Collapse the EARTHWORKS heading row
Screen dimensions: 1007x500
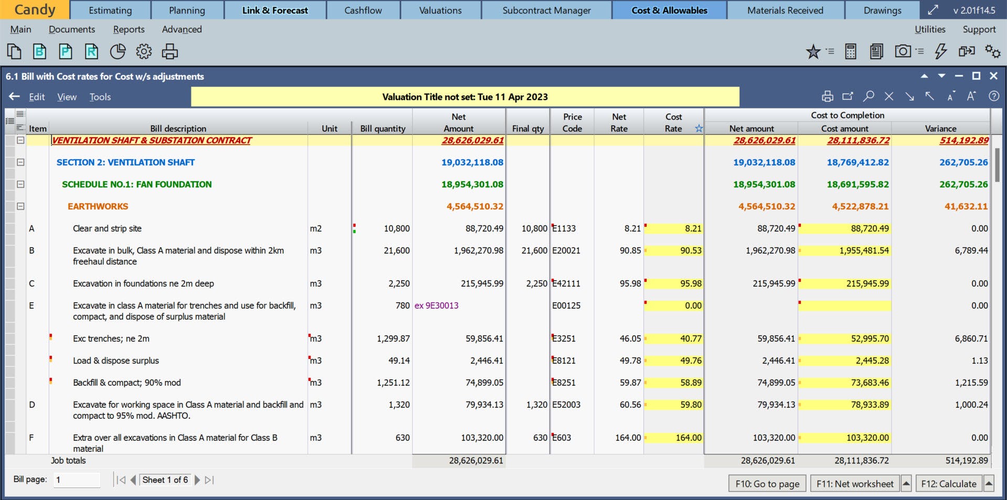point(20,206)
